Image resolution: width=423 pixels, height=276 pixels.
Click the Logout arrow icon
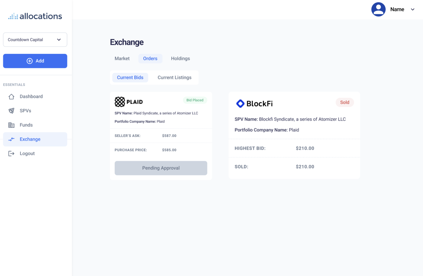[x=11, y=153]
